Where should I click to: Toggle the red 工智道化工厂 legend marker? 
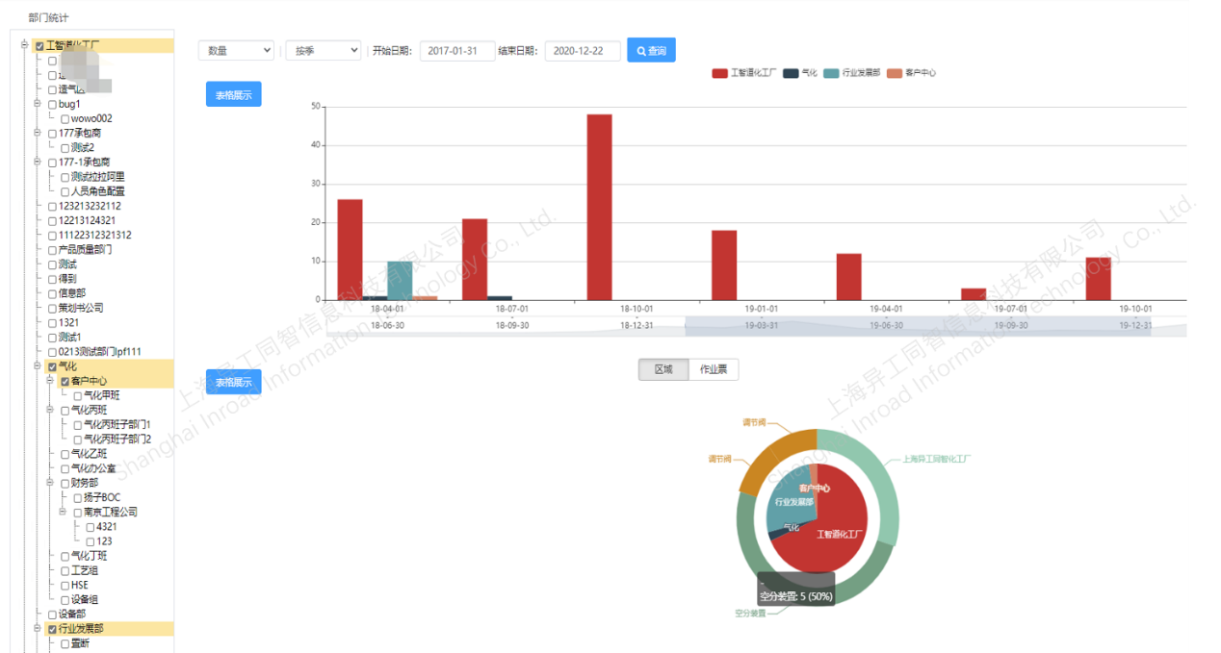coord(719,73)
